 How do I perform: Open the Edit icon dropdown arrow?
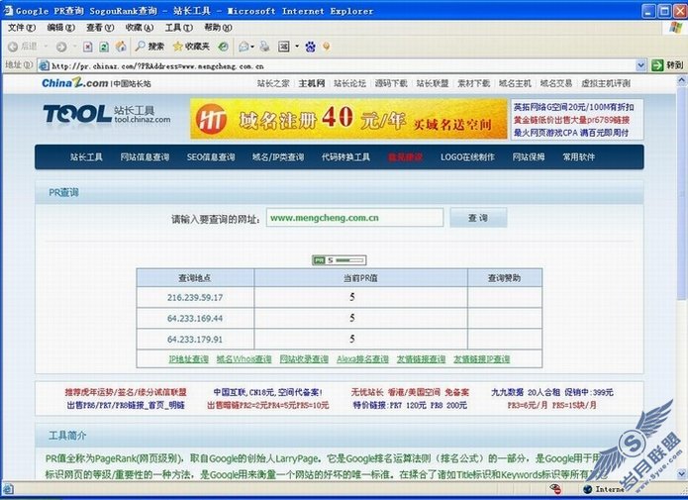coord(297,47)
